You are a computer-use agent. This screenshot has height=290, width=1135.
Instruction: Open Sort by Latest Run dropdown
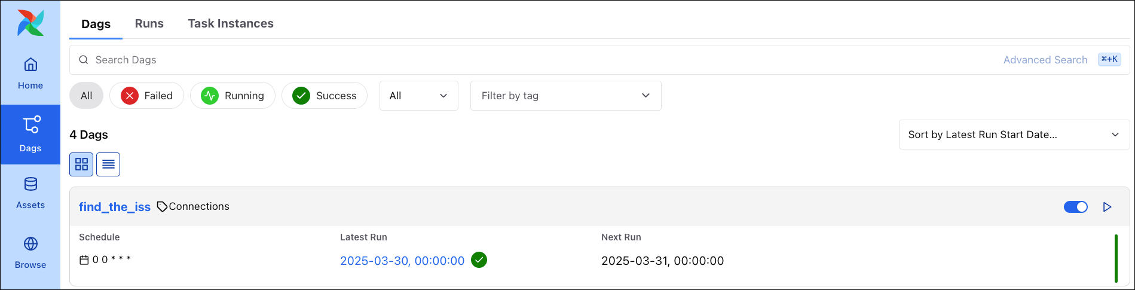pyautogui.click(x=1014, y=135)
